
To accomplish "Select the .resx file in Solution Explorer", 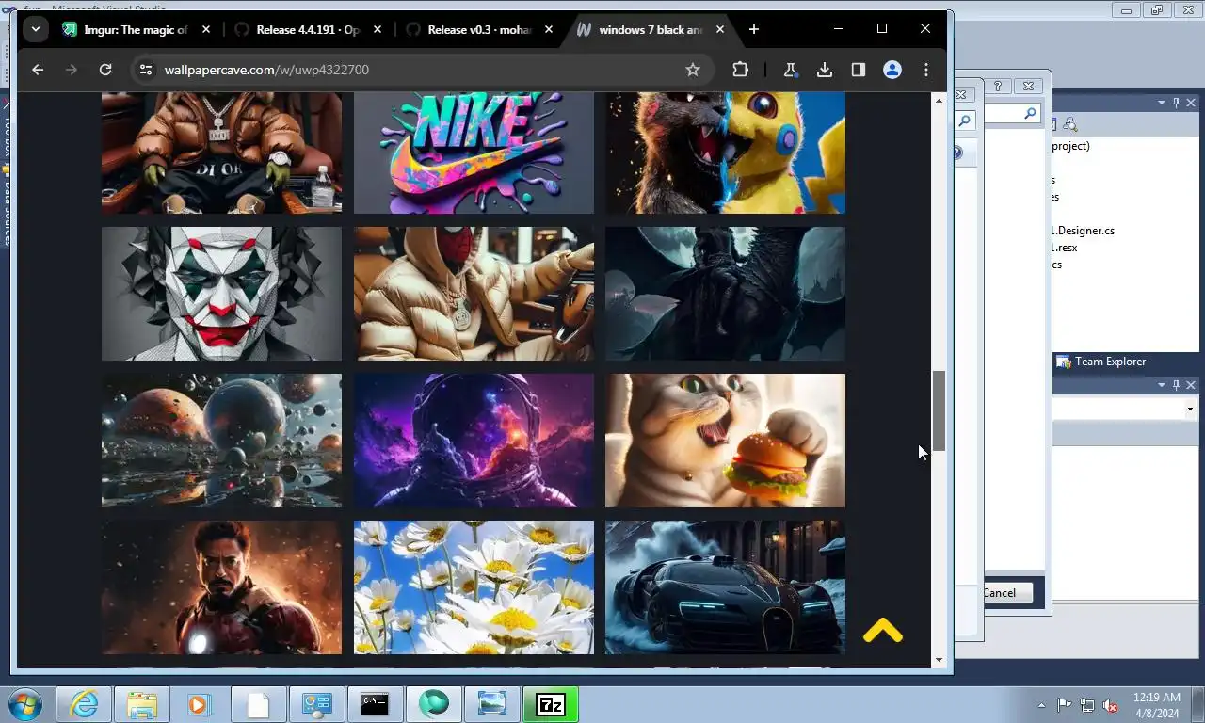I will 1065,248.
